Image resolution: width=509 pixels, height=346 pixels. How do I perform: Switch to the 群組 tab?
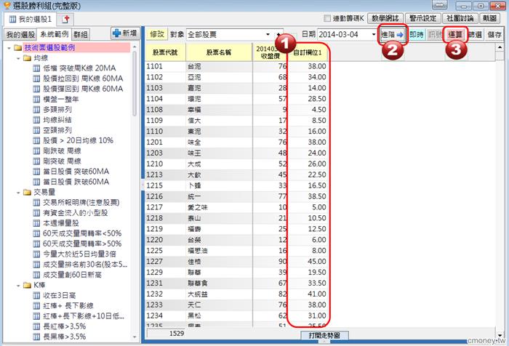[80, 34]
